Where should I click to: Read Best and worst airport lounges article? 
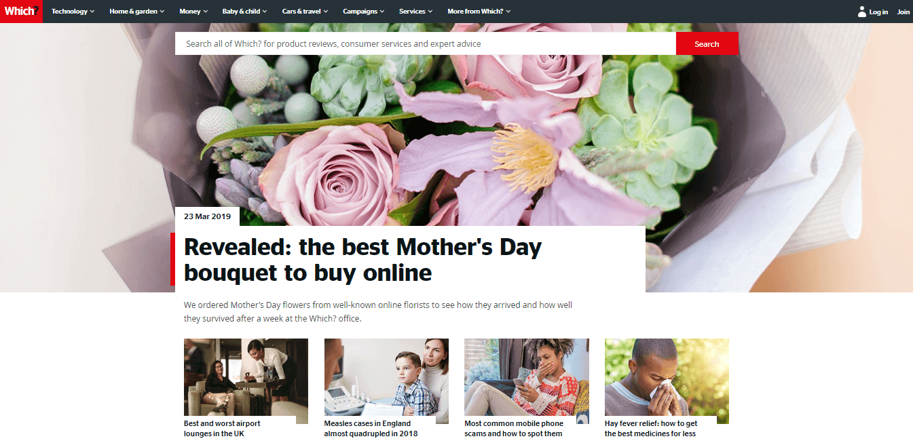[x=222, y=428]
